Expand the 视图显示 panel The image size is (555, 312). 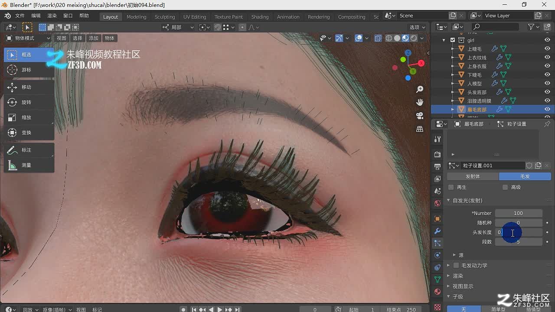coord(449,286)
